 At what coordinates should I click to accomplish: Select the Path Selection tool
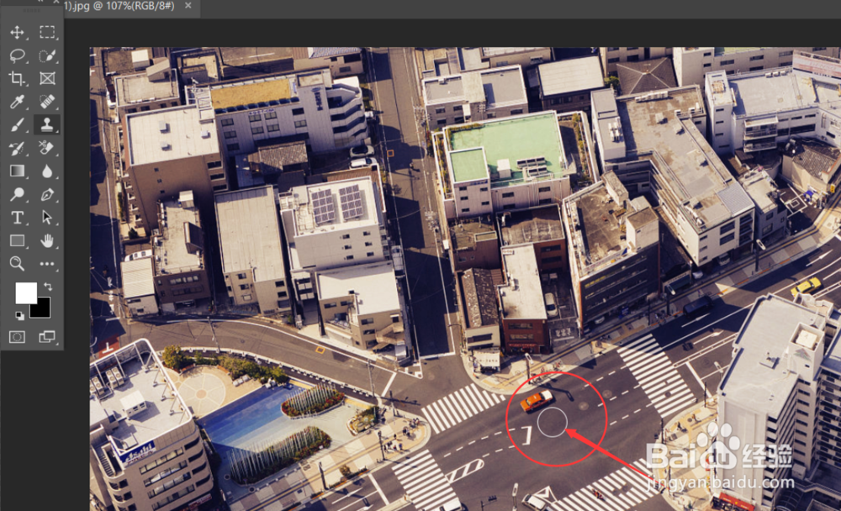[47, 217]
